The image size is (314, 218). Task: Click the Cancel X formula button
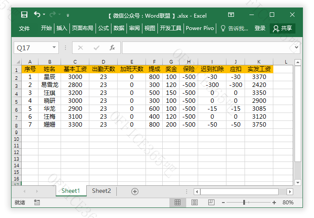[80, 48]
